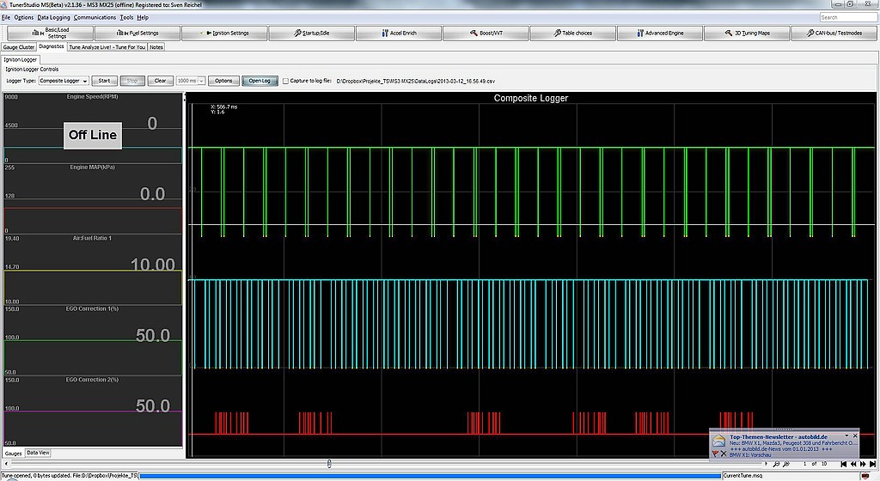Viewport: 880px width, 481px height.
Task: Switch to the Gauge Cluster tab
Action: (x=19, y=47)
